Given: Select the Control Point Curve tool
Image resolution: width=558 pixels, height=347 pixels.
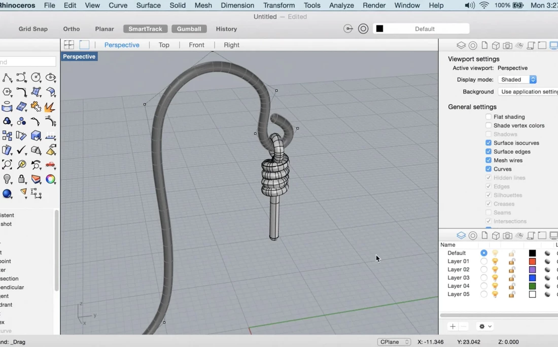Looking at the screenshot, I should click(21, 77).
